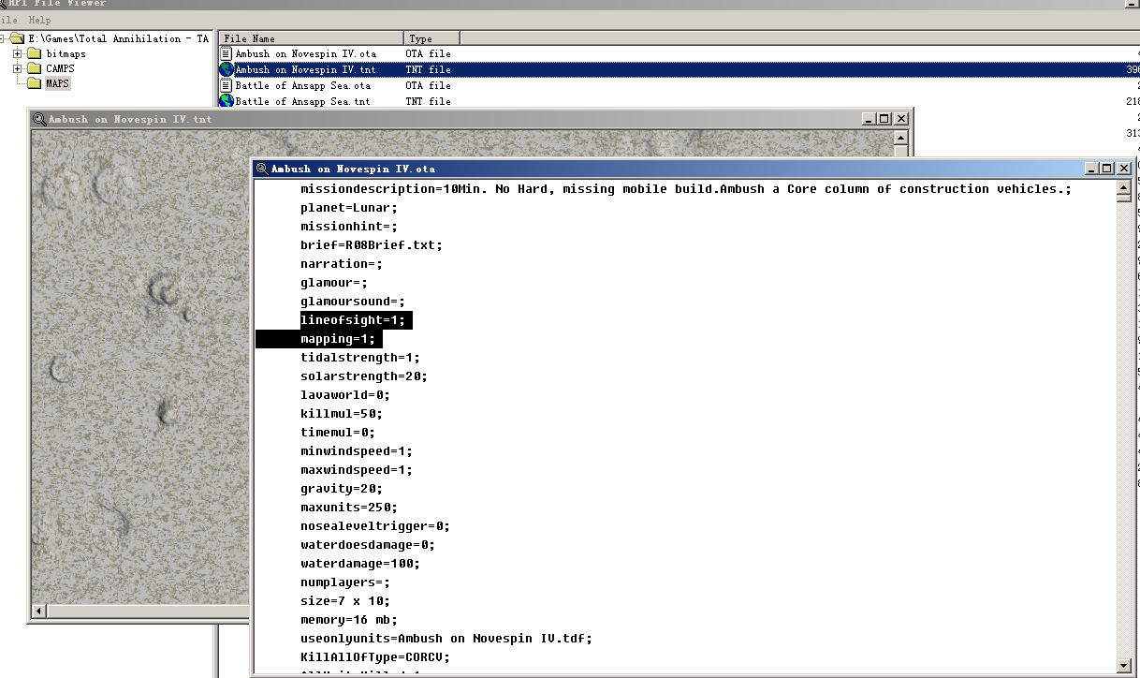
Task: Click the magnifier icon in the .ota window title
Action: pyautogui.click(x=262, y=169)
